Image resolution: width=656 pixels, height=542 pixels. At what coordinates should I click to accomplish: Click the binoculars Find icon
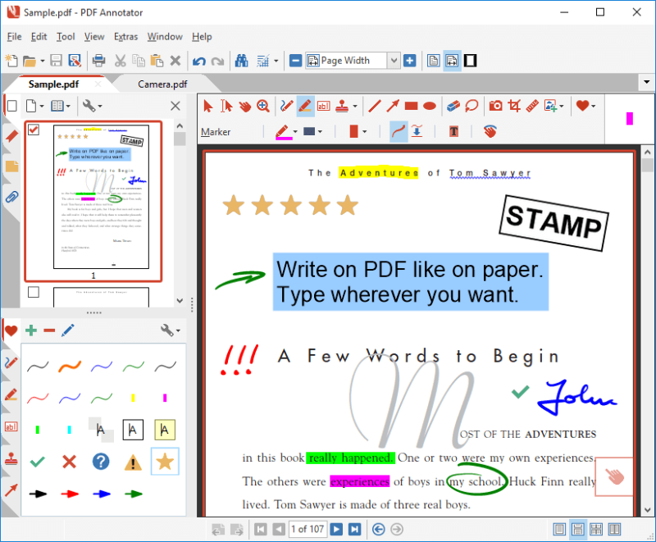click(x=242, y=61)
